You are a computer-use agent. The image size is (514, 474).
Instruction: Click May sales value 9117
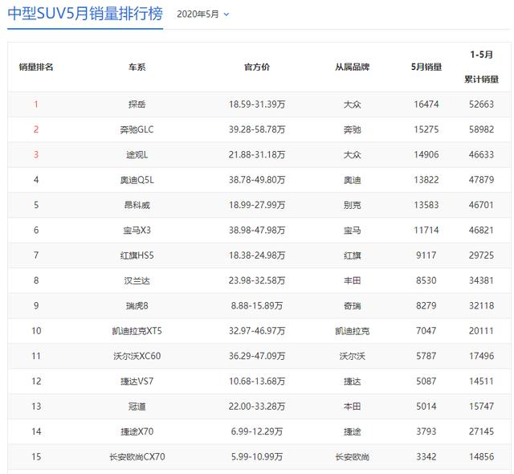(x=426, y=255)
